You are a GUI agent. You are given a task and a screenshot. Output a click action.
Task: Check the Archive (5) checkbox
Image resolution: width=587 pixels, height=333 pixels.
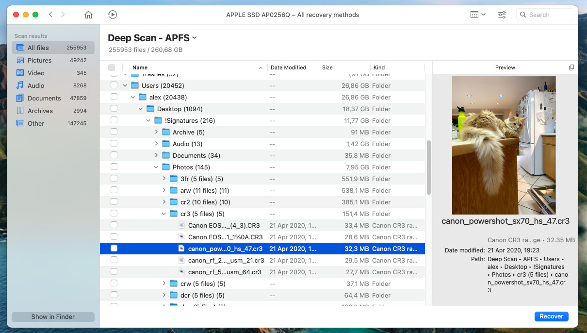[114, 132]
